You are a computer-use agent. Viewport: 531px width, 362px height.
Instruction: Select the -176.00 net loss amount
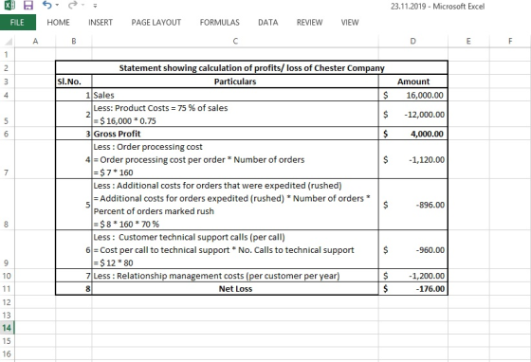tap(413, 289)
